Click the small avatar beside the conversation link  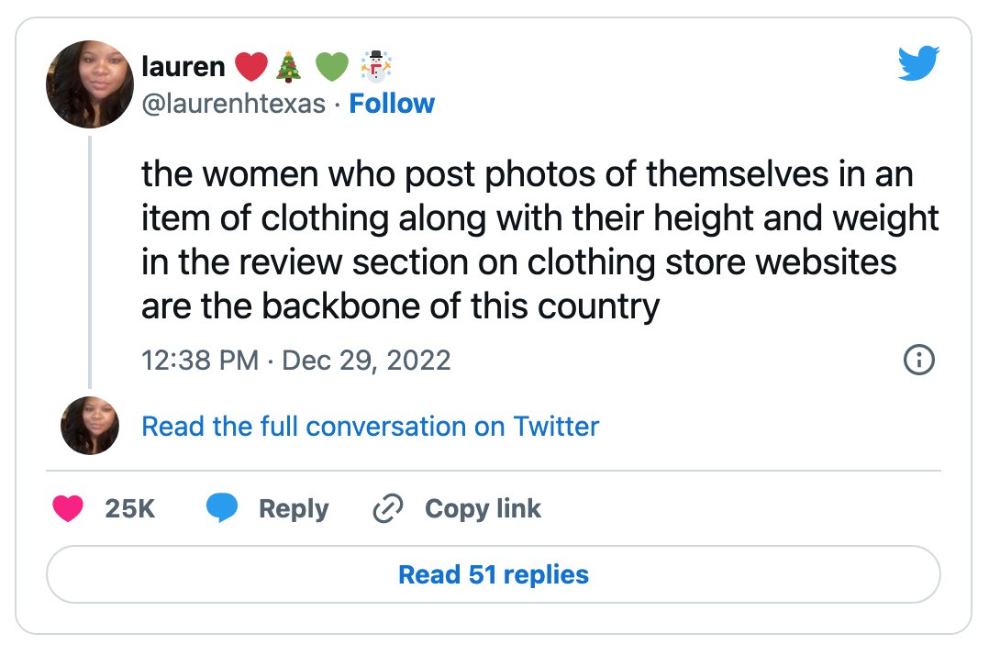click(x=90, y=426)
